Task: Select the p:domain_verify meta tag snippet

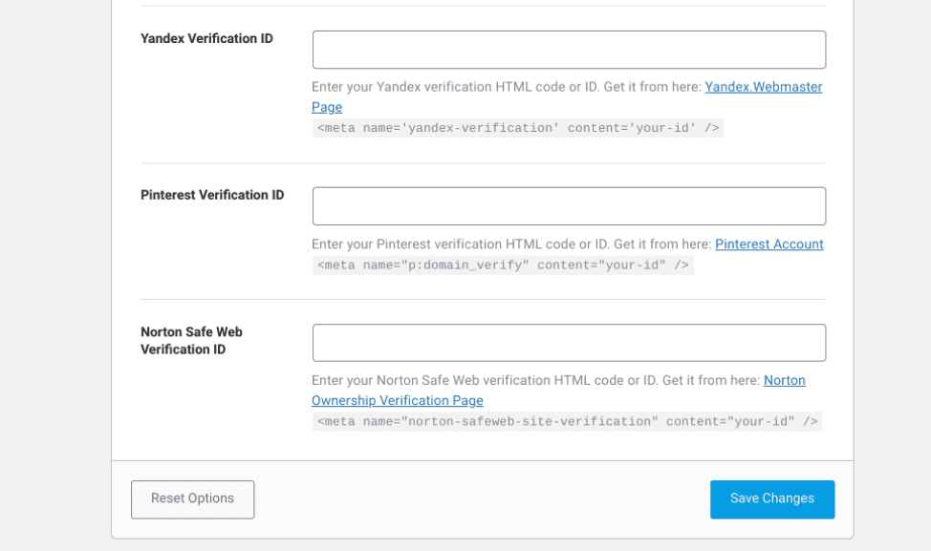Action: (x=504, y=265)
